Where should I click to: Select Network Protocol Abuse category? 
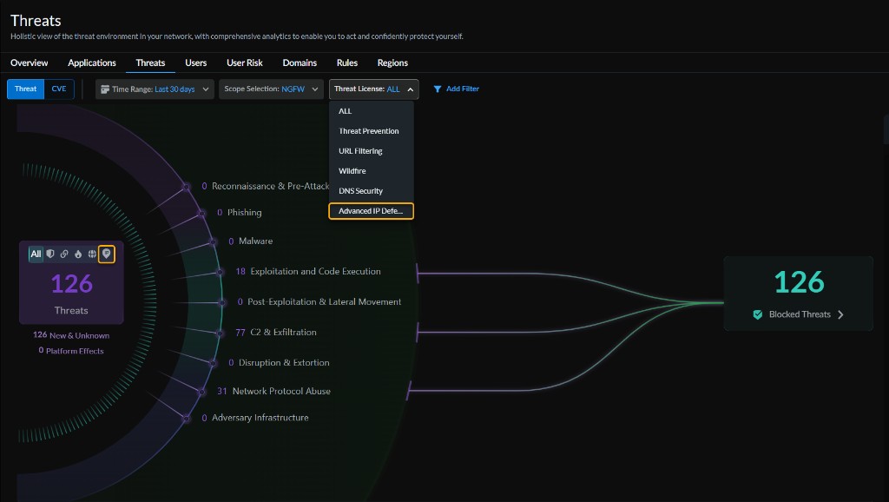tap(273, 391)
